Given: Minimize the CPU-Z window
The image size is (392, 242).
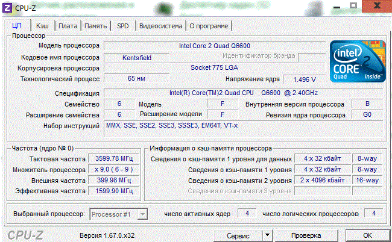Looking at the screenshot, I should tap(337, 7).
